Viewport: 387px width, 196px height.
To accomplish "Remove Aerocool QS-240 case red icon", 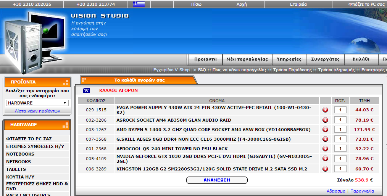I will 325,149.
